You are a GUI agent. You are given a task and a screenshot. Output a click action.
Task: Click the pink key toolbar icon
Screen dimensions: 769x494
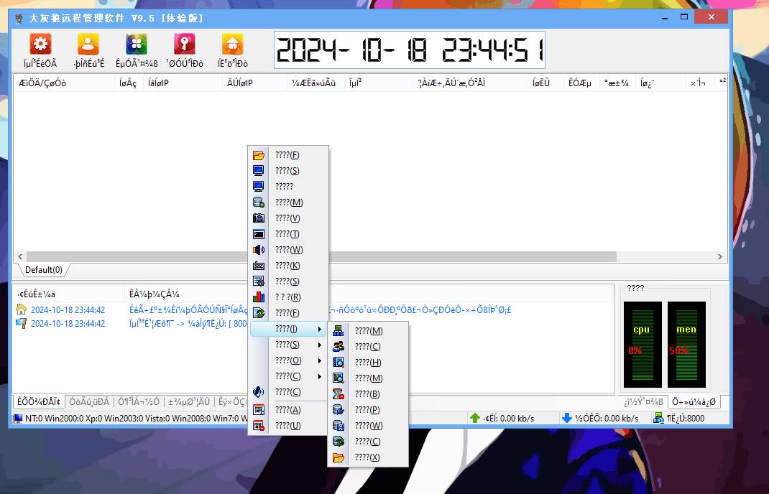pyautogui.click(x=185, y=44)
